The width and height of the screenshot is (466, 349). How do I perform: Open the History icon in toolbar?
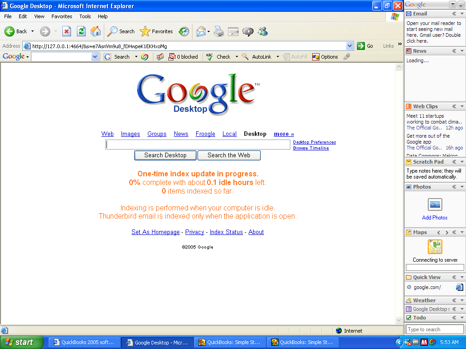184,31
